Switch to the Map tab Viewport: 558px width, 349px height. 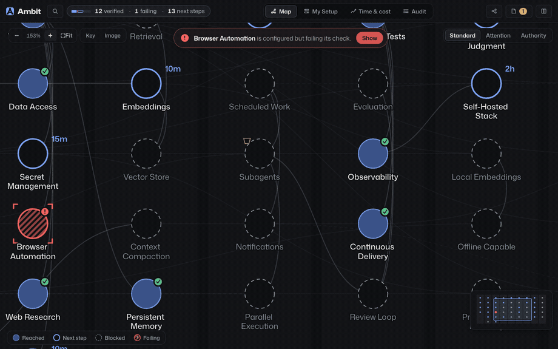coord(281,12)
